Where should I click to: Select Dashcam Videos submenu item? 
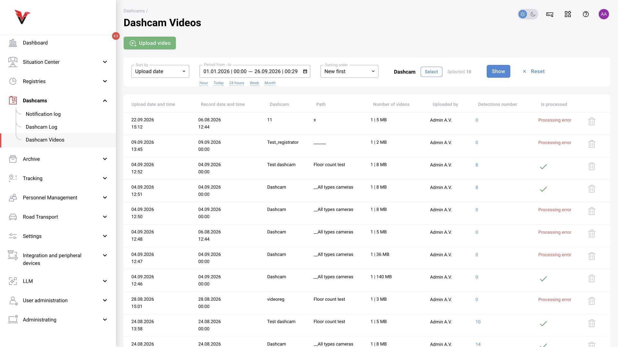pyautogui.click(x=58, y=140)
